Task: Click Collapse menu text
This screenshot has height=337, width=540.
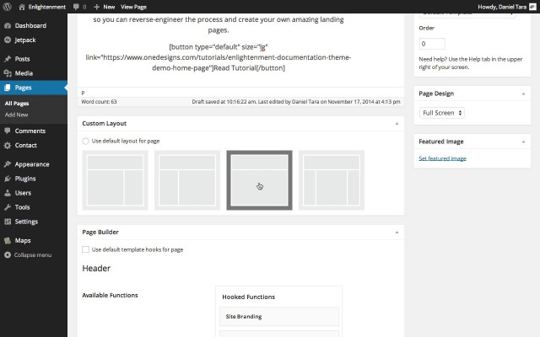Action: coord(33,254)
